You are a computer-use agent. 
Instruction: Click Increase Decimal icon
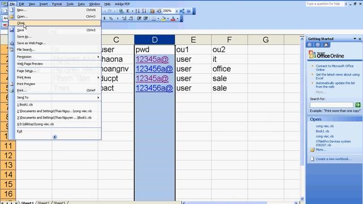coord(124,18)
